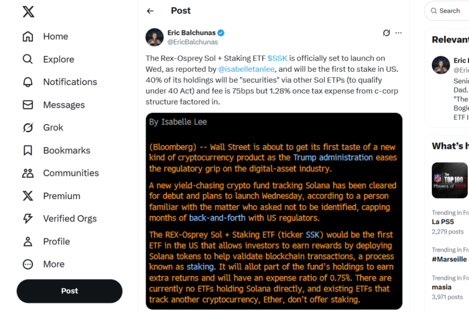Open the $SSK cashtag link
This screenshot has width=469, height=312.
277,58
